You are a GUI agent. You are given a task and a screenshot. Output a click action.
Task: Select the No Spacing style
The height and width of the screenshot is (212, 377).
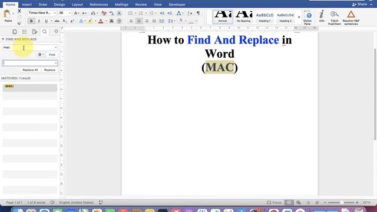click(x=243, y=17)
